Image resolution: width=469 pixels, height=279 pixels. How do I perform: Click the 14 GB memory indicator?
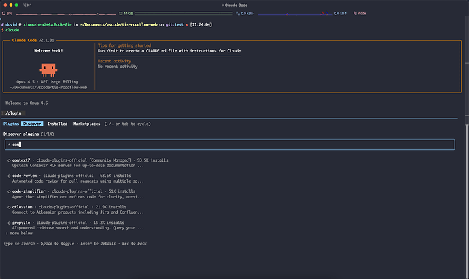tap(126, 14)
